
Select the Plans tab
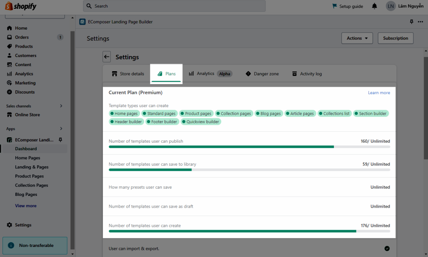coord(166,74)
